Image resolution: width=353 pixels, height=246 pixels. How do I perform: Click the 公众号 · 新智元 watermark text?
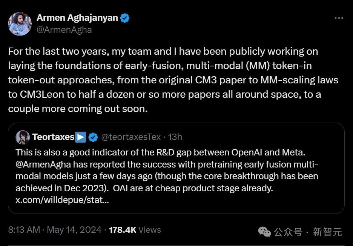(307, 232)
